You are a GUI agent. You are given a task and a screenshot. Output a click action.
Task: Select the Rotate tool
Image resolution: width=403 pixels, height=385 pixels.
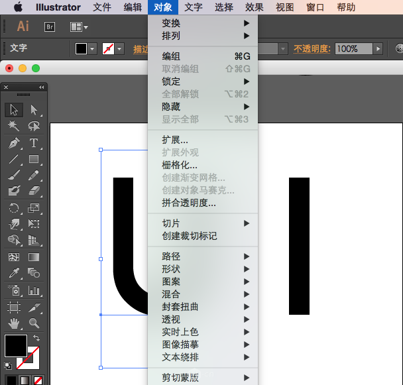[14, 208]
